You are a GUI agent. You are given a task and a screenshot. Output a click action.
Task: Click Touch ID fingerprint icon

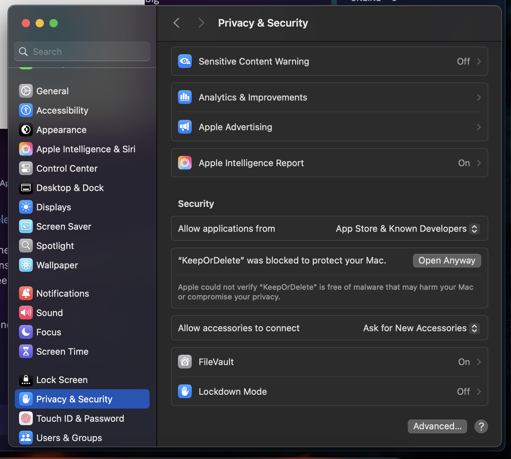[26, 419]
